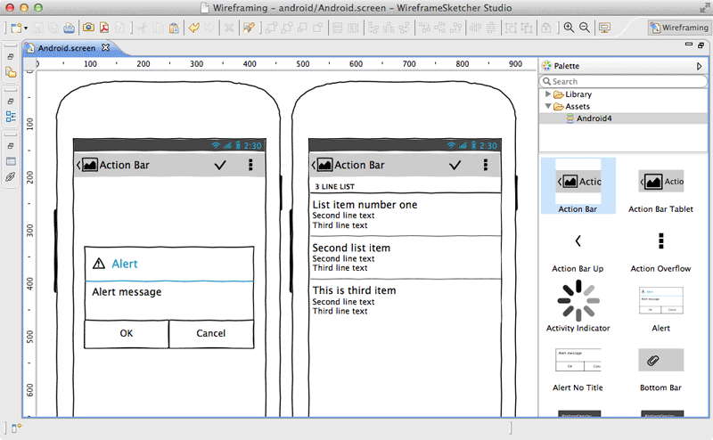Click the Zoom In magnifier icon
713x440 pixels.
pos(569,28)
